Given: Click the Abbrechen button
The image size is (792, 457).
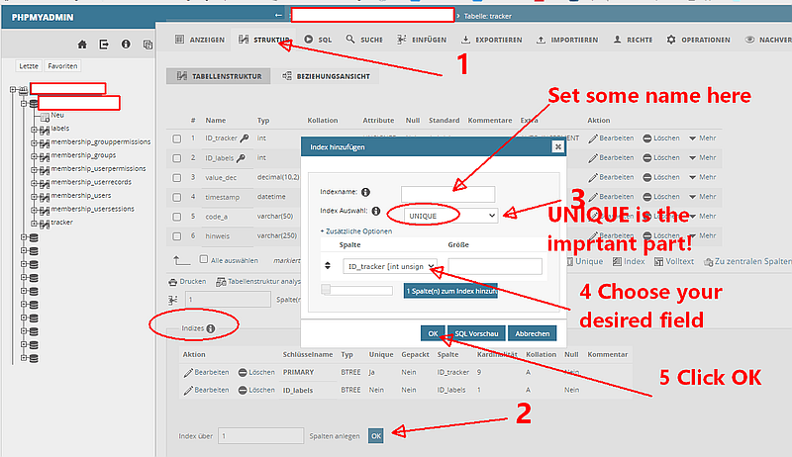Looking at the screenshot, I should pos(533,333).
